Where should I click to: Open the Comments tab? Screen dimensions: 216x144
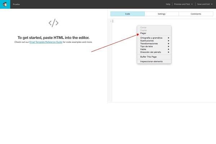tap(196, 14)
